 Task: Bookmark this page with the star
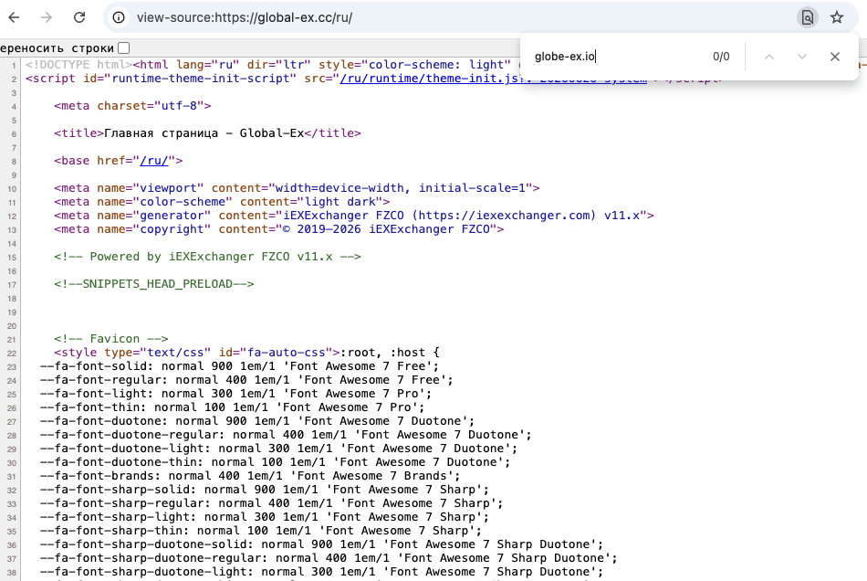pyautogui.click(x=837, y=17)
